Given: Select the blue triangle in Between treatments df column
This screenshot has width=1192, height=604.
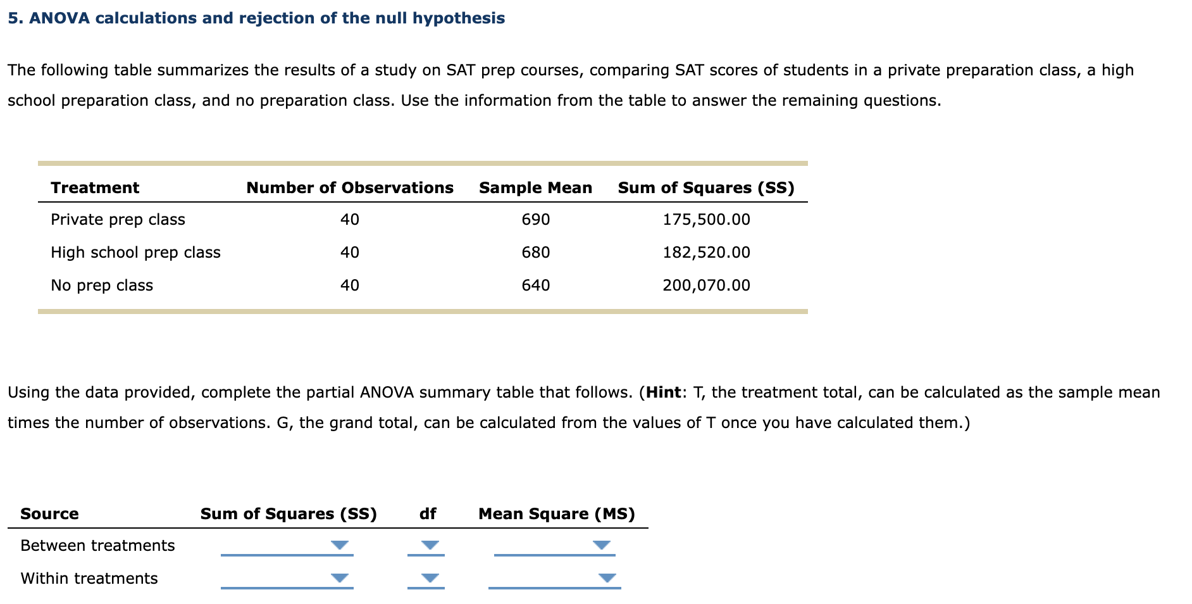Looking at the screenshot, I should [430, 543].
